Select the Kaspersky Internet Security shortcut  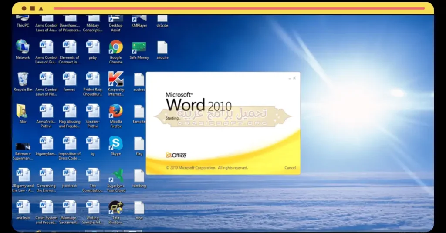[x=116, y=79]
